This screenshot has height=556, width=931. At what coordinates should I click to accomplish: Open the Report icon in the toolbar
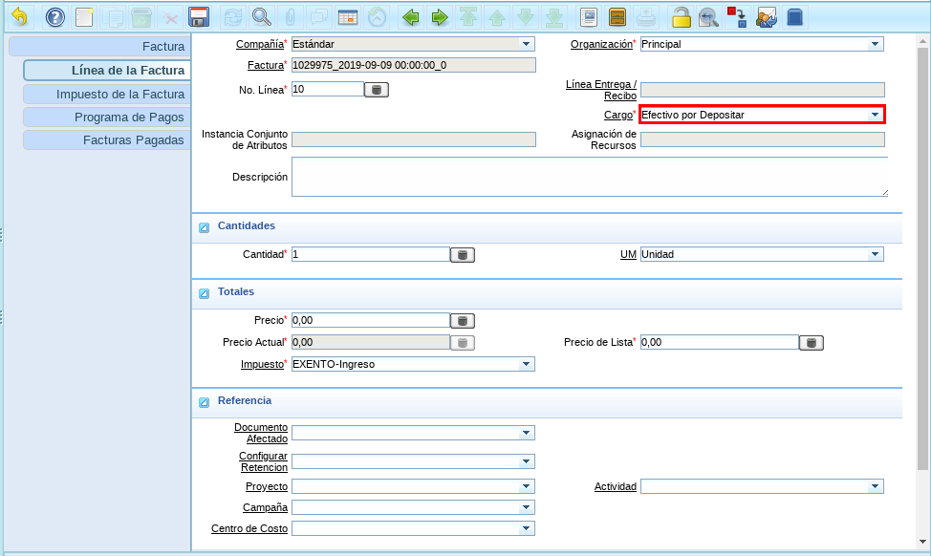[589, 17]
